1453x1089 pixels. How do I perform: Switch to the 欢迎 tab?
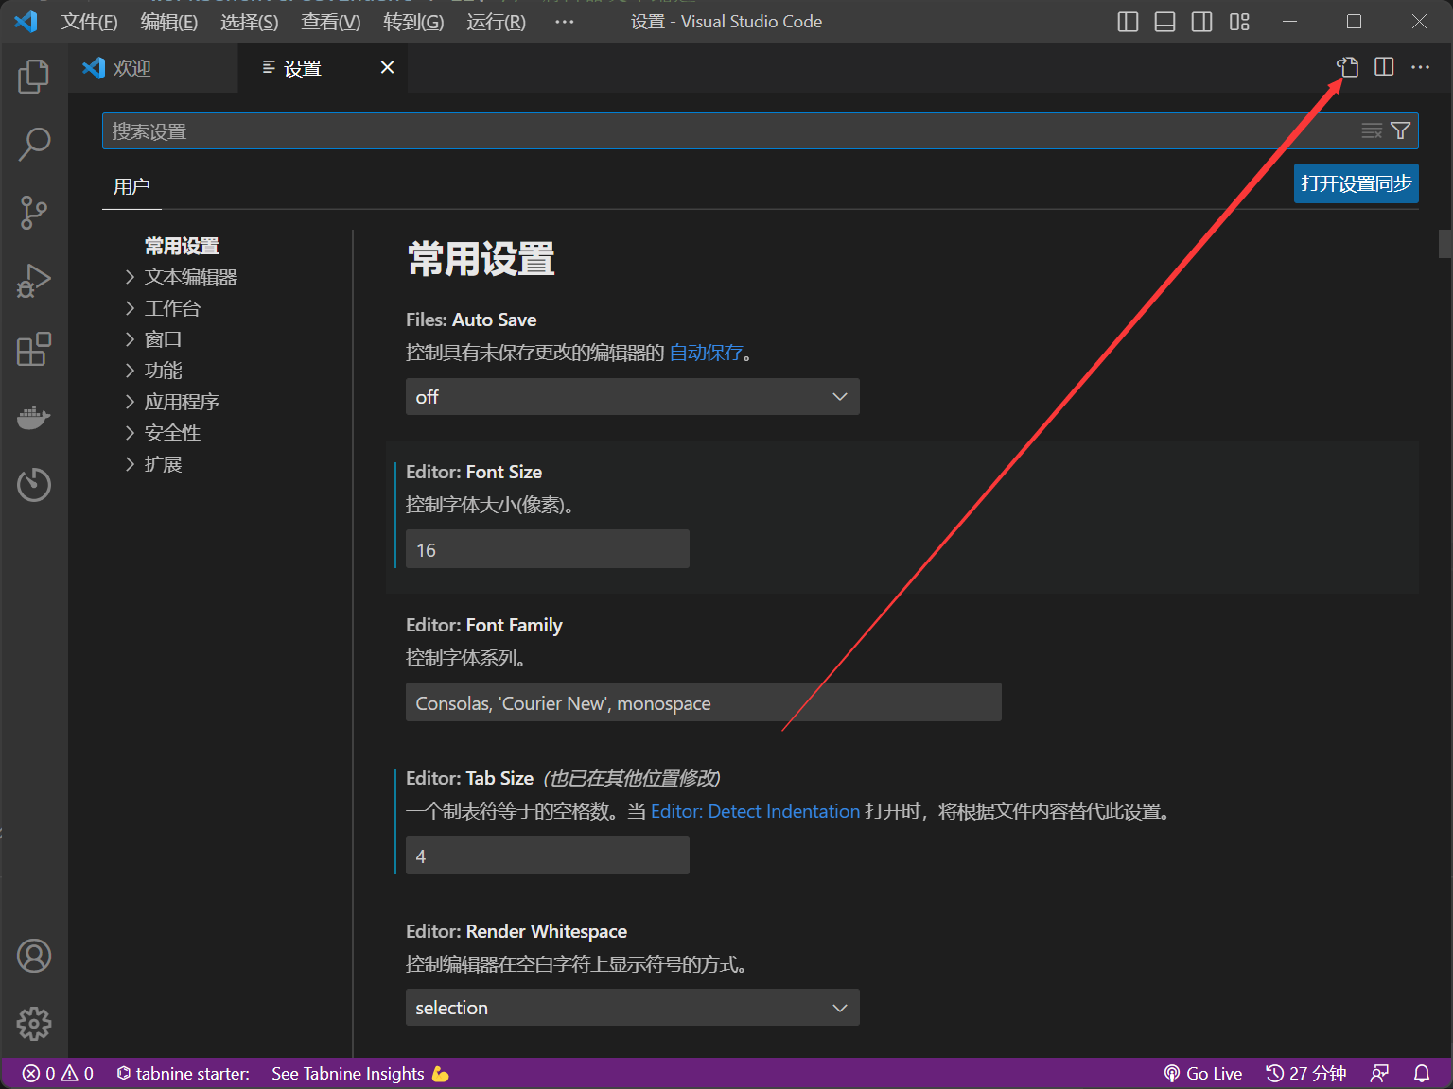131,68
